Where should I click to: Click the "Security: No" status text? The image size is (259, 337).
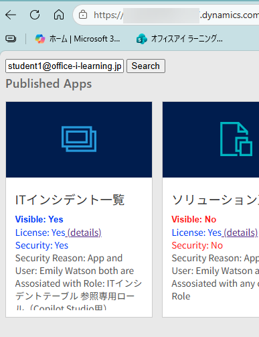[197, 245]
